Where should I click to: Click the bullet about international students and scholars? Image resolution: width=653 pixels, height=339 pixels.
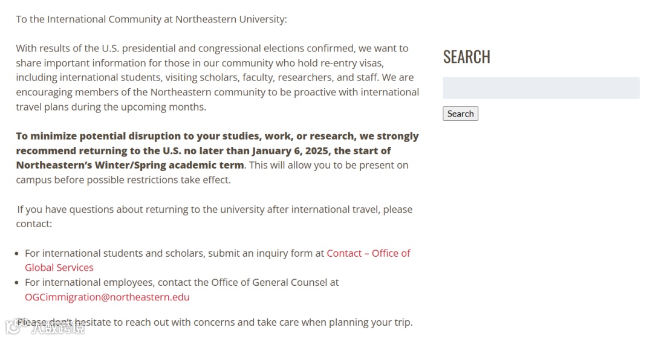tap(175, 253)
